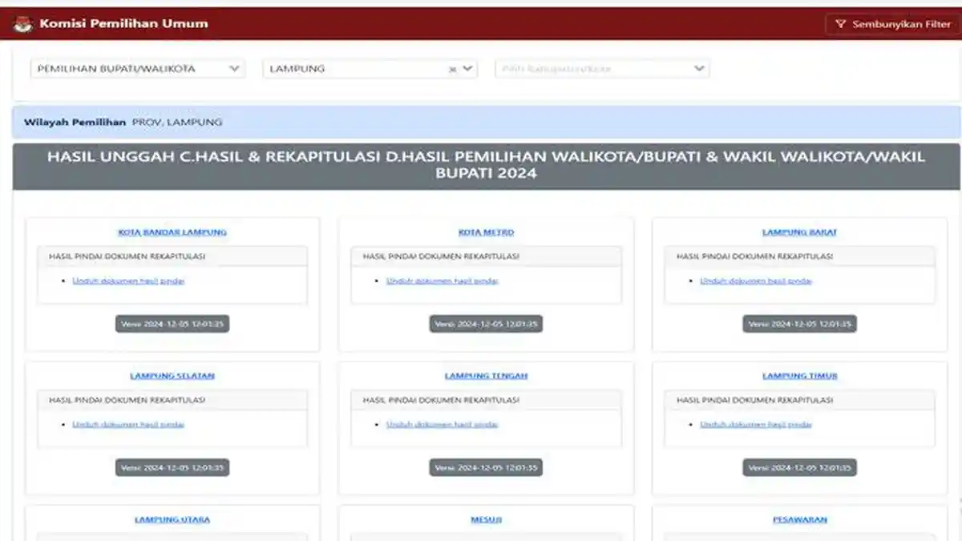This screenshot has width=962, height=541.
Task: Click version badge under Lampung Timur
Action: [799, 467]
